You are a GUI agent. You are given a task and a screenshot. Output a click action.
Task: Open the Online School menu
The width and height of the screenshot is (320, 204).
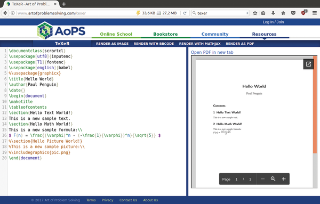pyautogui.click(x=116, y=34)
